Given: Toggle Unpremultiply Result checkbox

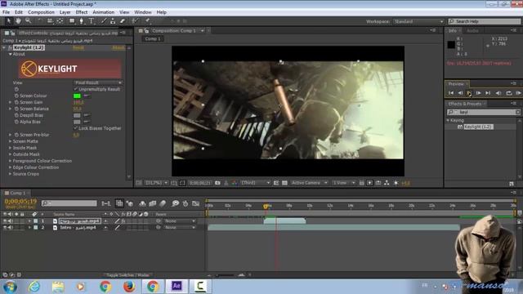Looking at the screenshot, I should (x=76, y=89).
